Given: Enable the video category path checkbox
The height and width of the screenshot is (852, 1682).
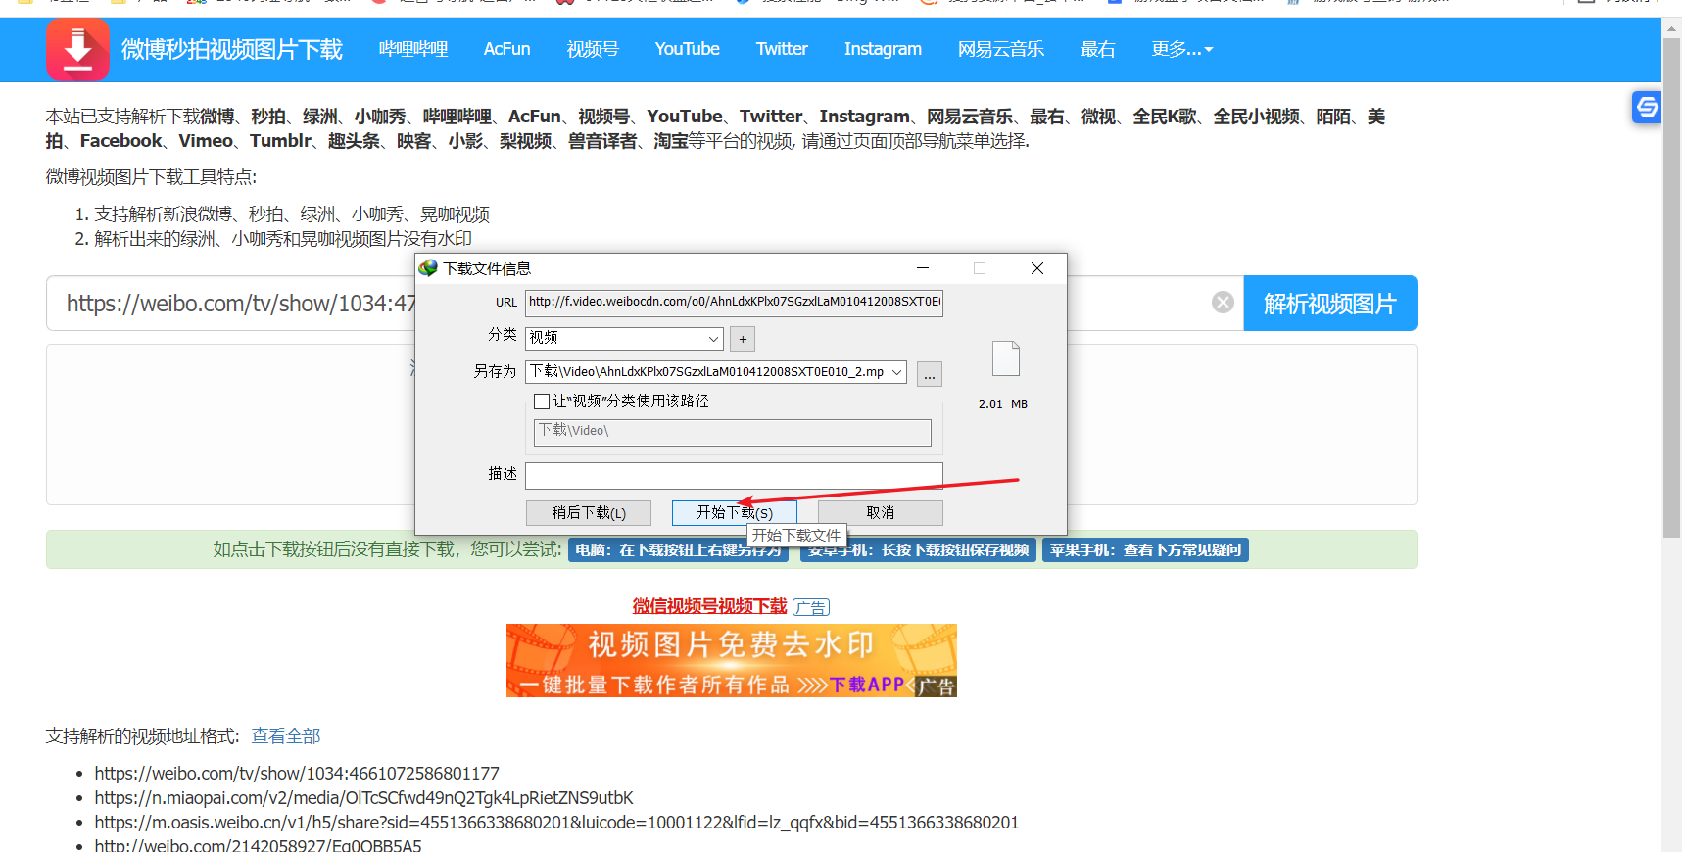Looking at the screenshot, I should click(542, 402).
